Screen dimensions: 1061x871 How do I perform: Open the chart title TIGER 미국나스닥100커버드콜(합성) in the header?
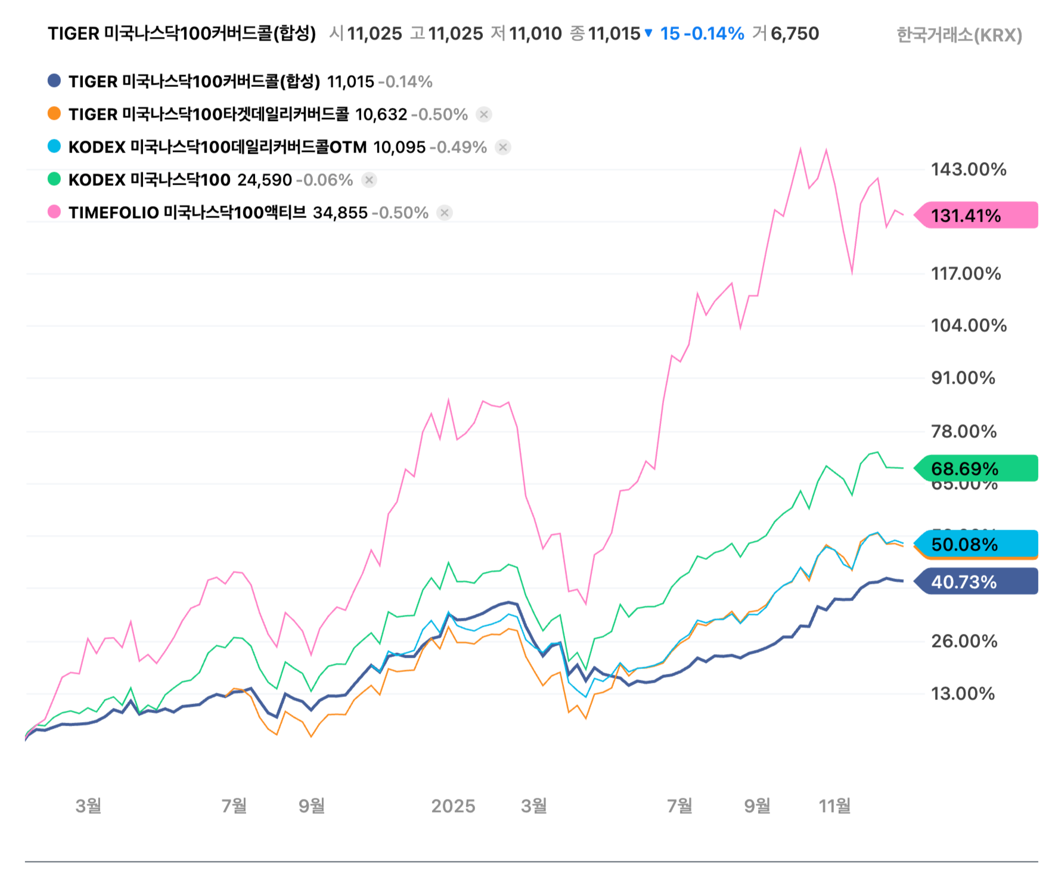(x=182, y=33)
